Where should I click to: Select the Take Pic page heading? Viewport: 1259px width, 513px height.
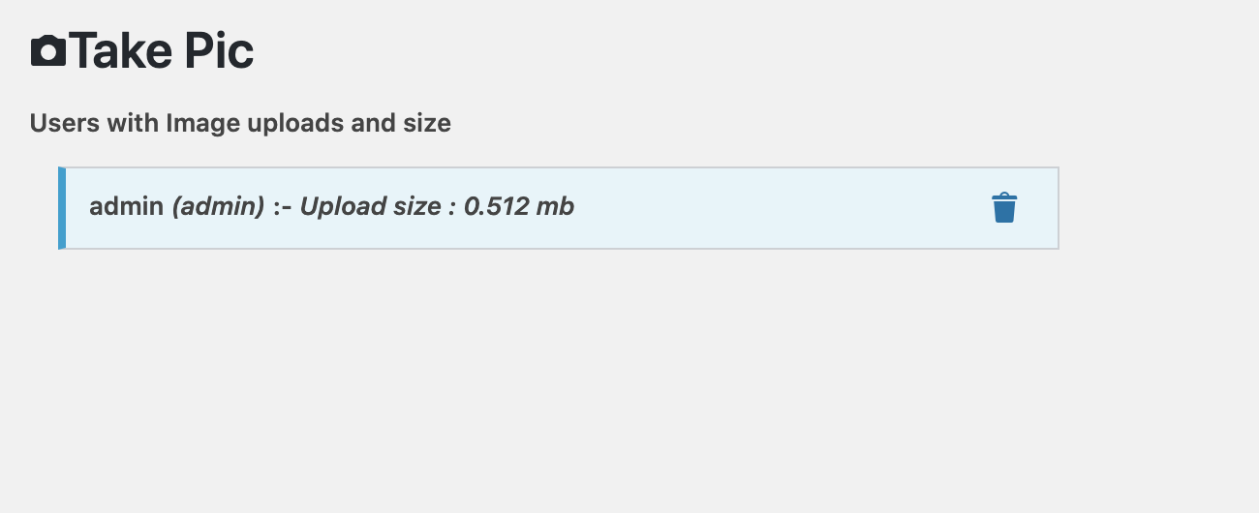(142, 51)
